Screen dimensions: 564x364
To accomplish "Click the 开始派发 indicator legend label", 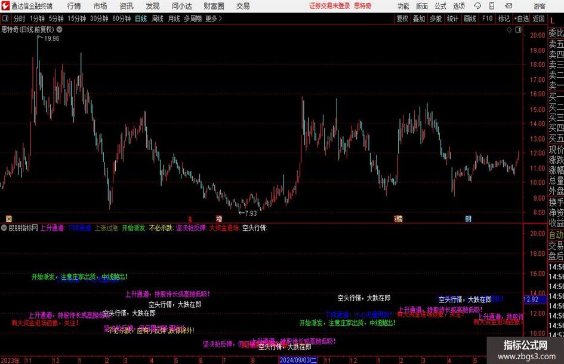I will click(x=134, y=228).
